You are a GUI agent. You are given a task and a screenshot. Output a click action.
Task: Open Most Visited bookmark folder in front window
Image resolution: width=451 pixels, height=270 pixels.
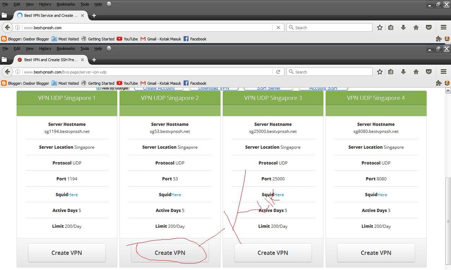65,83
